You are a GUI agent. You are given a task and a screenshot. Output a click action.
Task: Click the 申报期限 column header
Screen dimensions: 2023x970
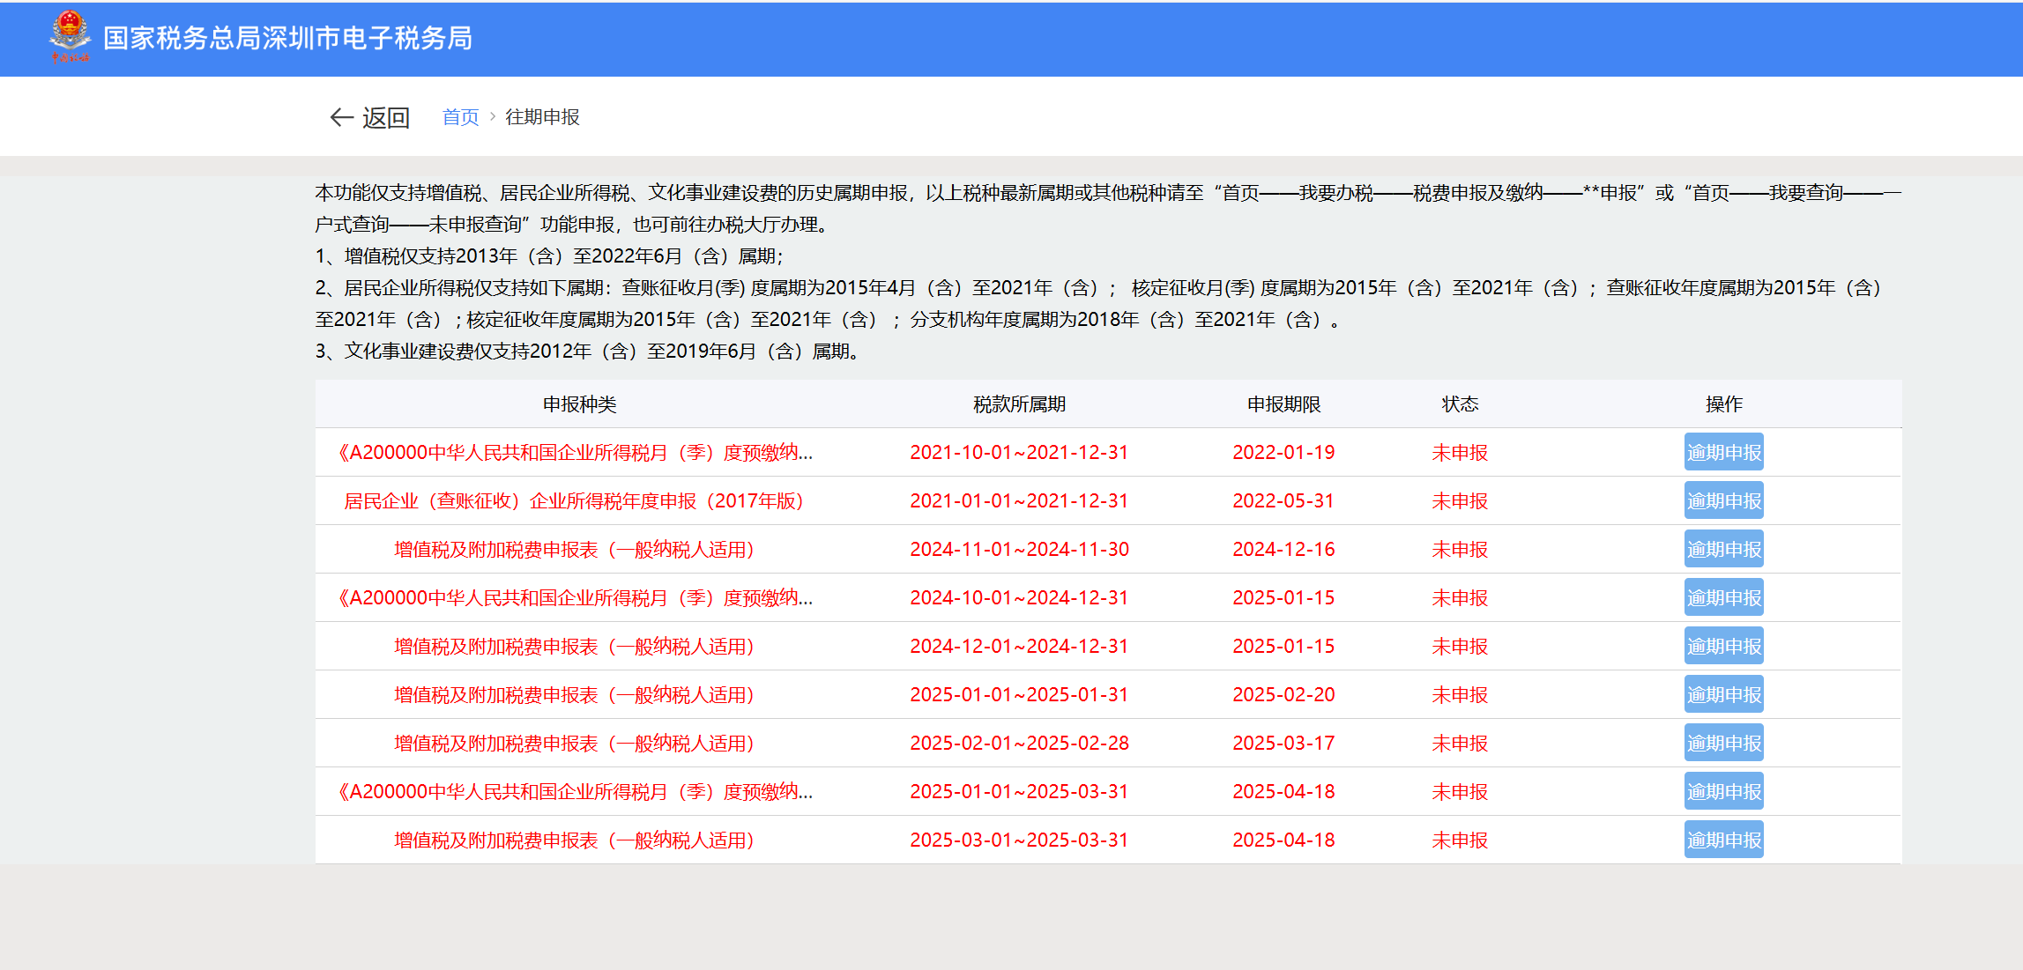click(x=1283, y=404)
